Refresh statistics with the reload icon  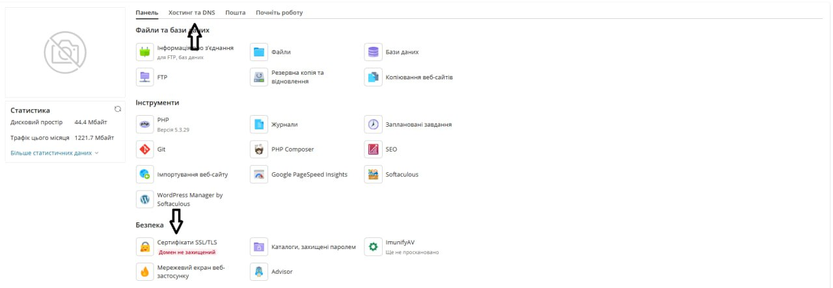click(118, 109)
